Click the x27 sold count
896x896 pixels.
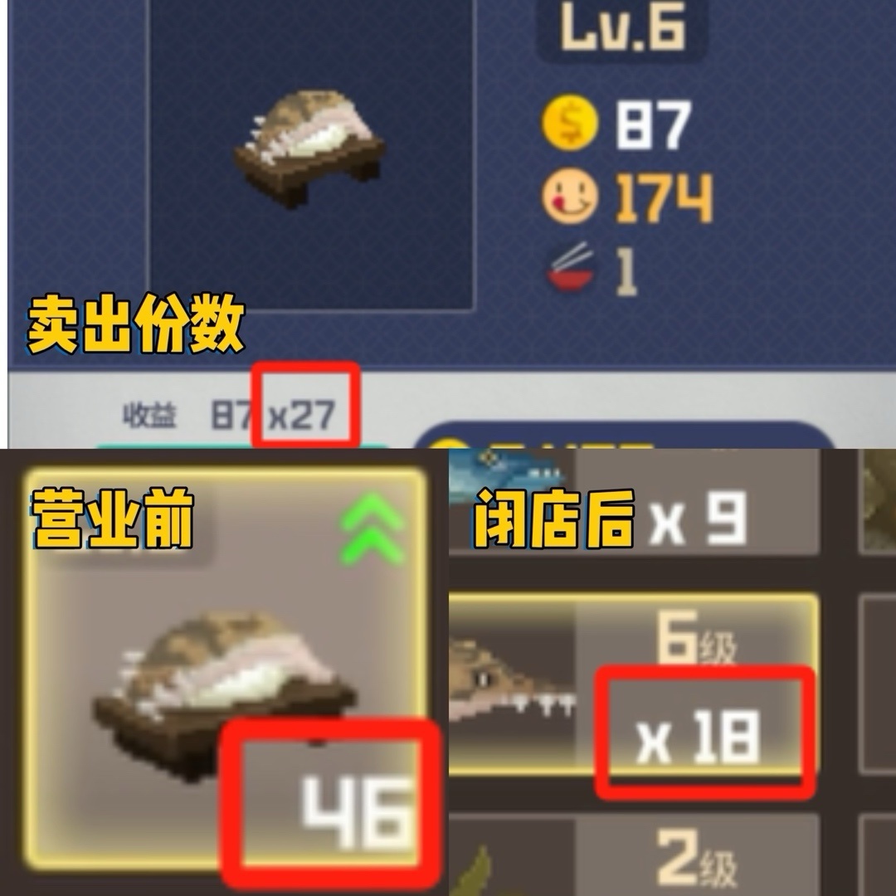tap(301, 415)
